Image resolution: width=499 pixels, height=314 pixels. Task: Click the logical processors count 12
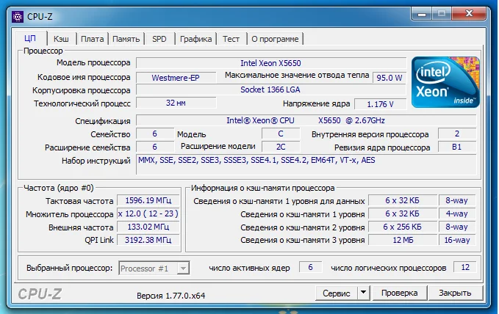coord(465,267)
